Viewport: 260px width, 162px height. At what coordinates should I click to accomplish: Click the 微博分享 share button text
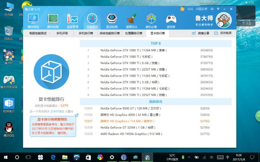(x=204, y=33)
